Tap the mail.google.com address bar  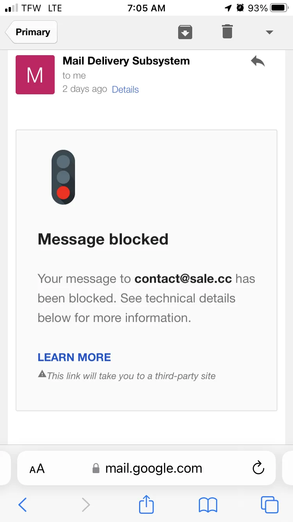point(146,468)
